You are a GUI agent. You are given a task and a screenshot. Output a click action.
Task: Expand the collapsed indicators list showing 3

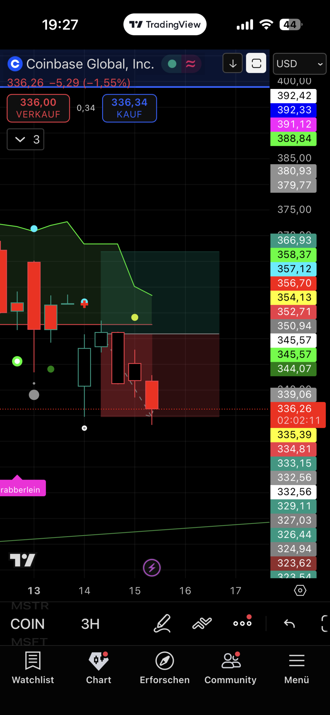[25, 139]
